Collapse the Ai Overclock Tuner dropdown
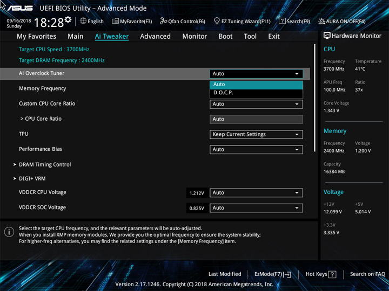The image size is (389, 291). [256, 74]
